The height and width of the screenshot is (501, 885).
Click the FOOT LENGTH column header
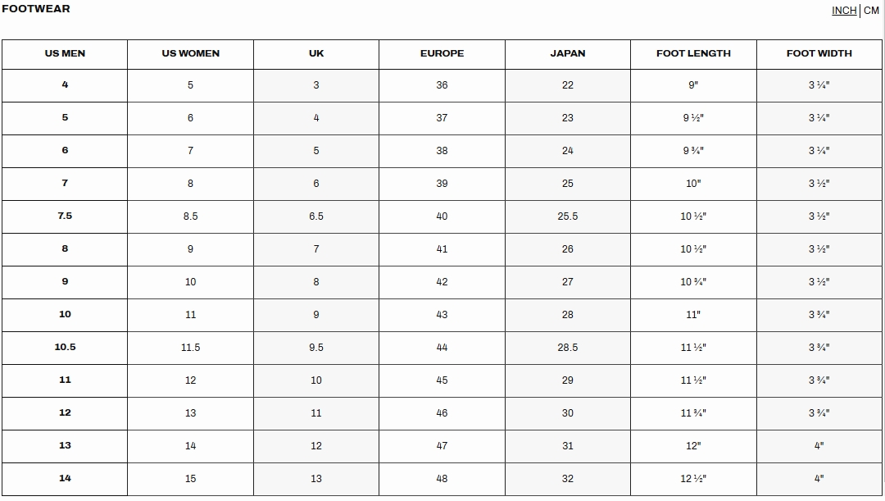(x=693, y=53)
